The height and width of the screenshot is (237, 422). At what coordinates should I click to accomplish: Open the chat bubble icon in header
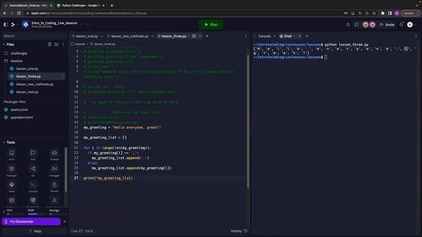coord(356,24)
